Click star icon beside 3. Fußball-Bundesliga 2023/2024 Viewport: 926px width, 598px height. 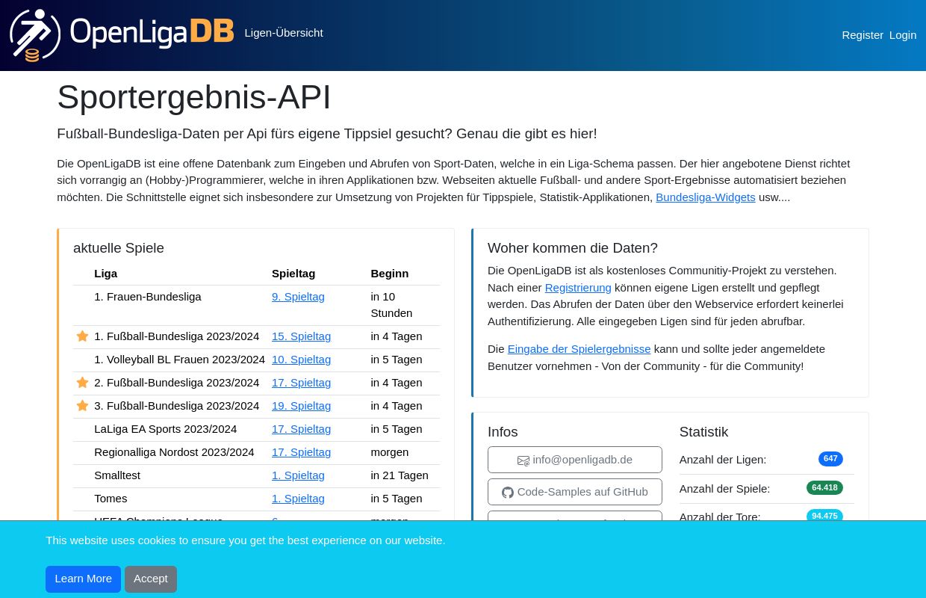click(x=83, y=406)
